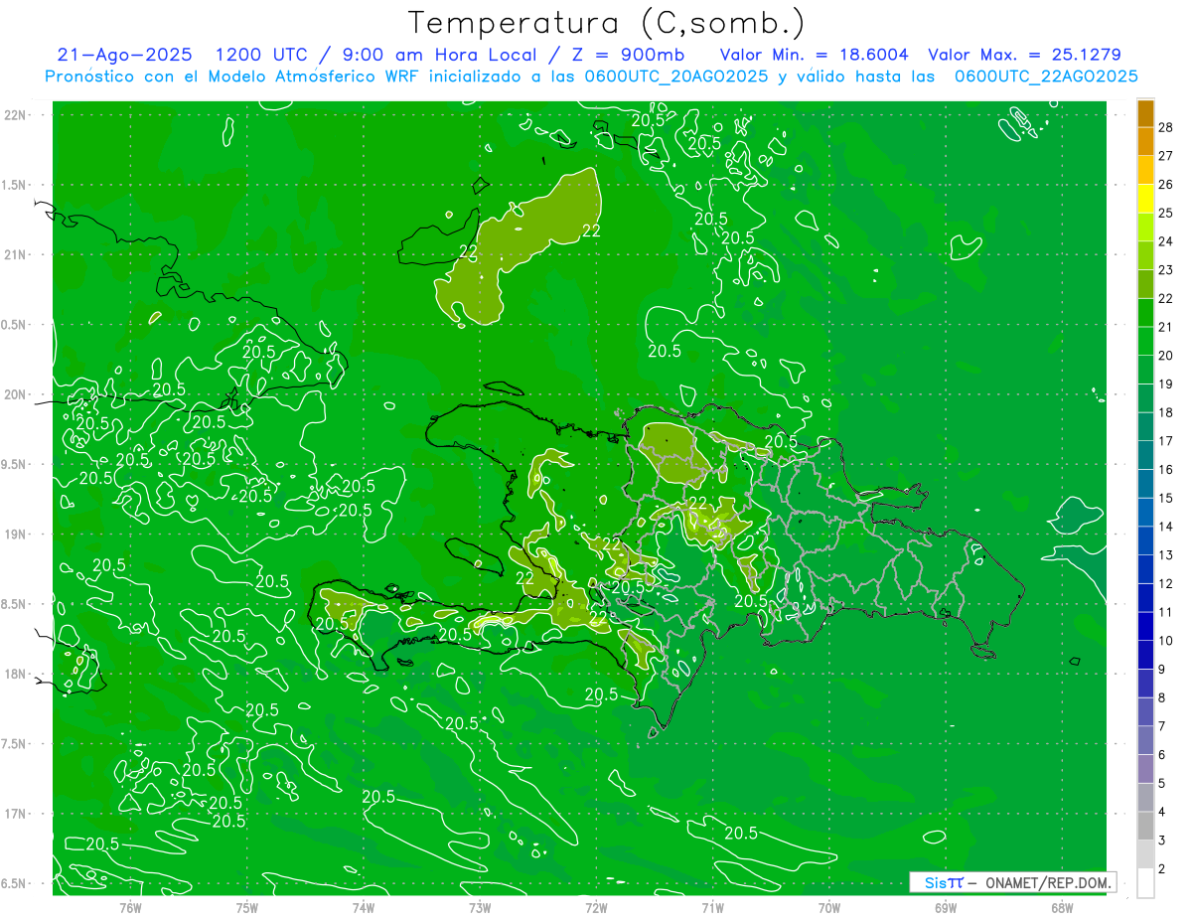Click the '69W' longitude axis label

pyautogui.click(x=946, y=907)
